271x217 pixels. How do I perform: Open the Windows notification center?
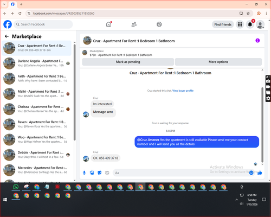(x=264, y=200)
